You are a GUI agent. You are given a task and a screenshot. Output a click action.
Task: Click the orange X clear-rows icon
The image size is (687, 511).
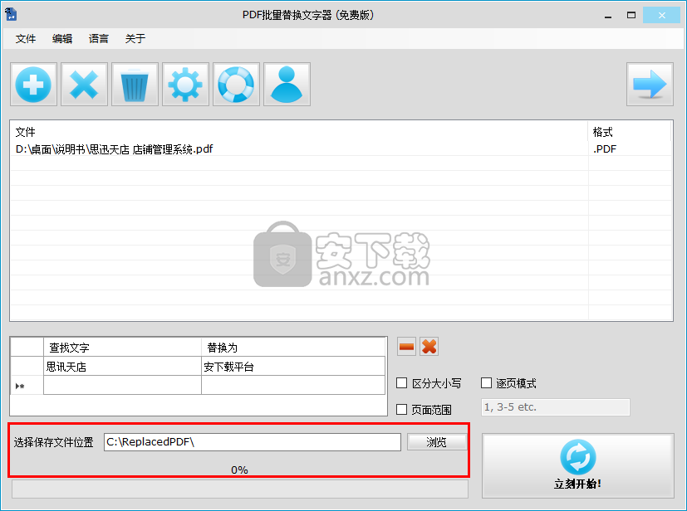(429, 347)
